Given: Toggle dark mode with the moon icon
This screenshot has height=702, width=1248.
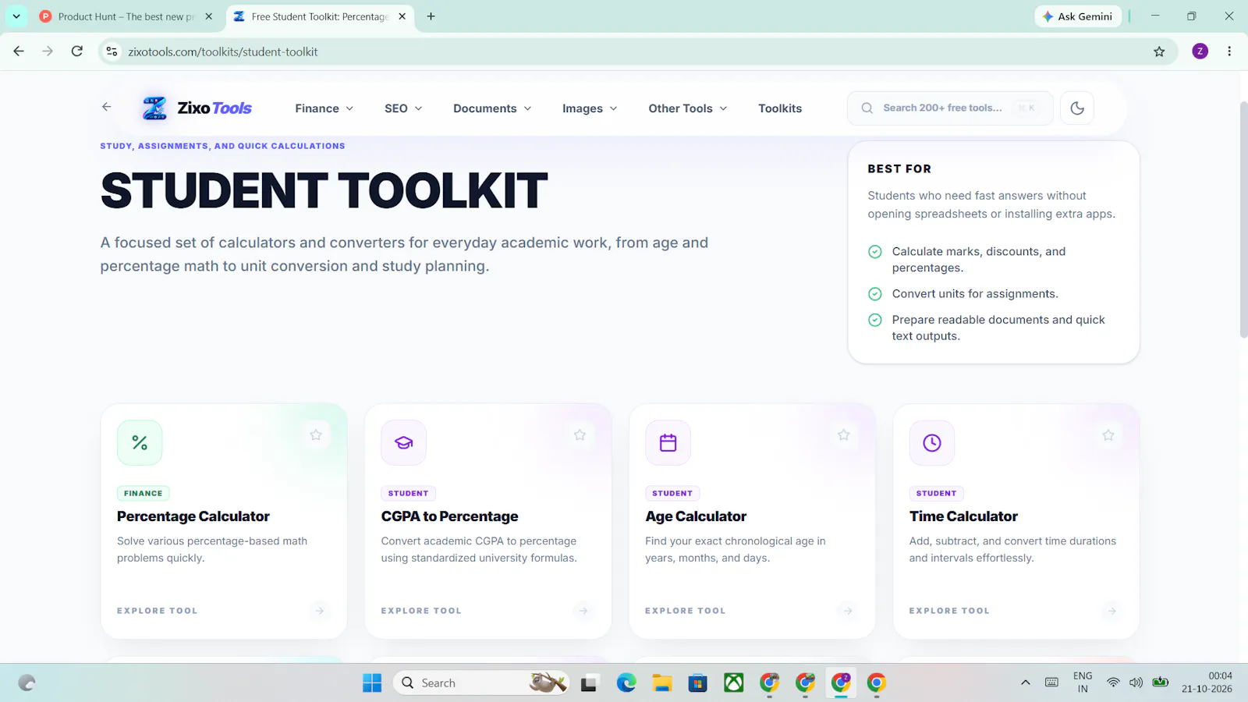Looking at the screenshot, I should [x=1077, y=108].
